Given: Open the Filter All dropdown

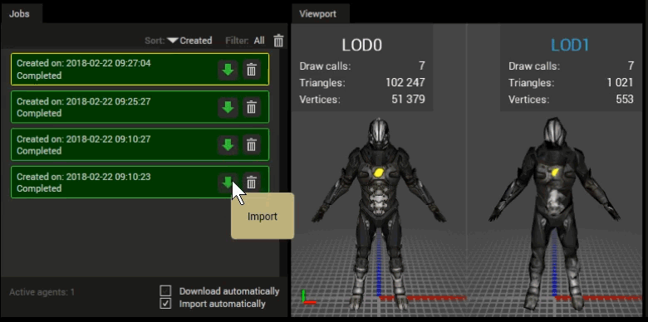Looking at the screenshot, I should 259,41.
